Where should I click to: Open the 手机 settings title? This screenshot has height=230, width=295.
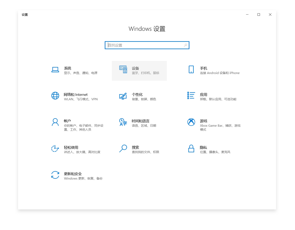204,68
